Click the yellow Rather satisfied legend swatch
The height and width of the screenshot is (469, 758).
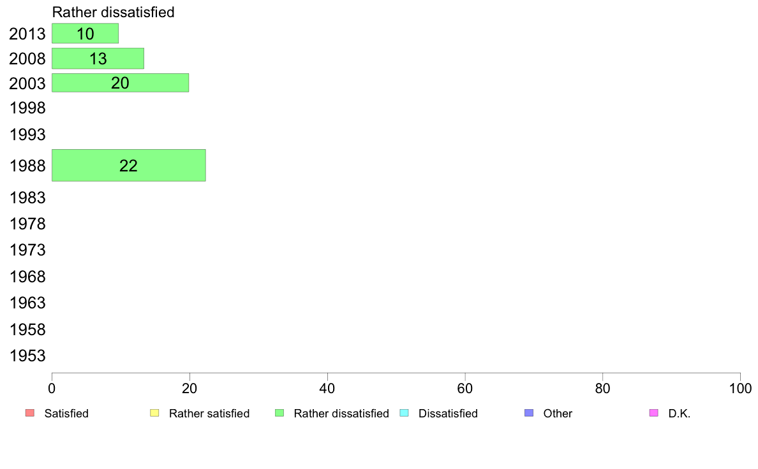154,413
